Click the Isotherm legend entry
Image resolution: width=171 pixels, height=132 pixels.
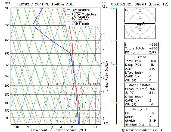(75, 21)
